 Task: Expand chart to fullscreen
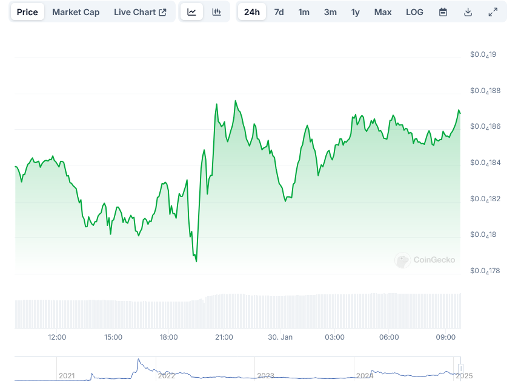point(493,12)
